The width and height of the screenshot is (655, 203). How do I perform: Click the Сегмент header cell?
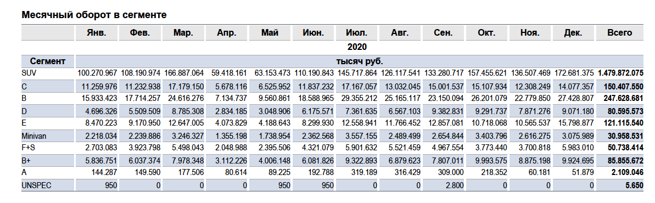point(48,61)
